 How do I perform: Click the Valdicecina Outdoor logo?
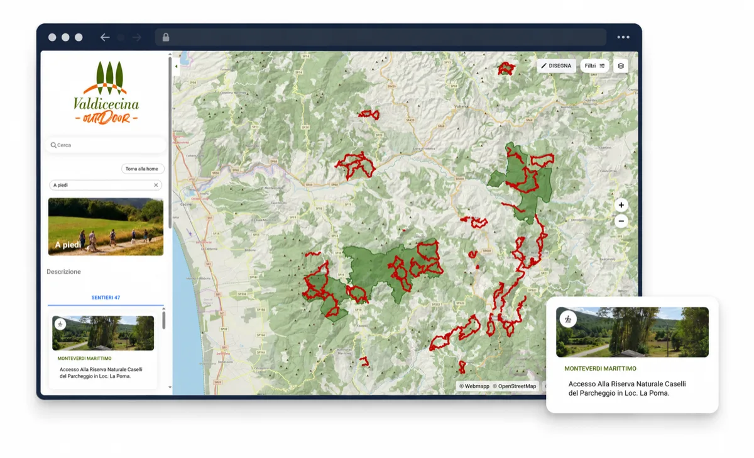click(106, 92)
